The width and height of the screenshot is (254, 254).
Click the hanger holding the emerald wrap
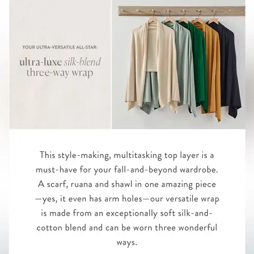pos(184,16)
